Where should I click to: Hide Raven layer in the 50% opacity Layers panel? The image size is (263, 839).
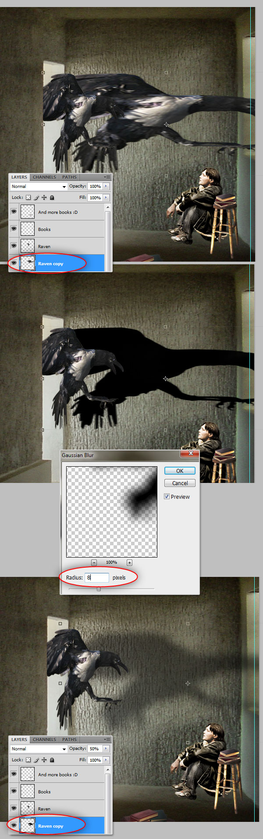pos(14,808)
